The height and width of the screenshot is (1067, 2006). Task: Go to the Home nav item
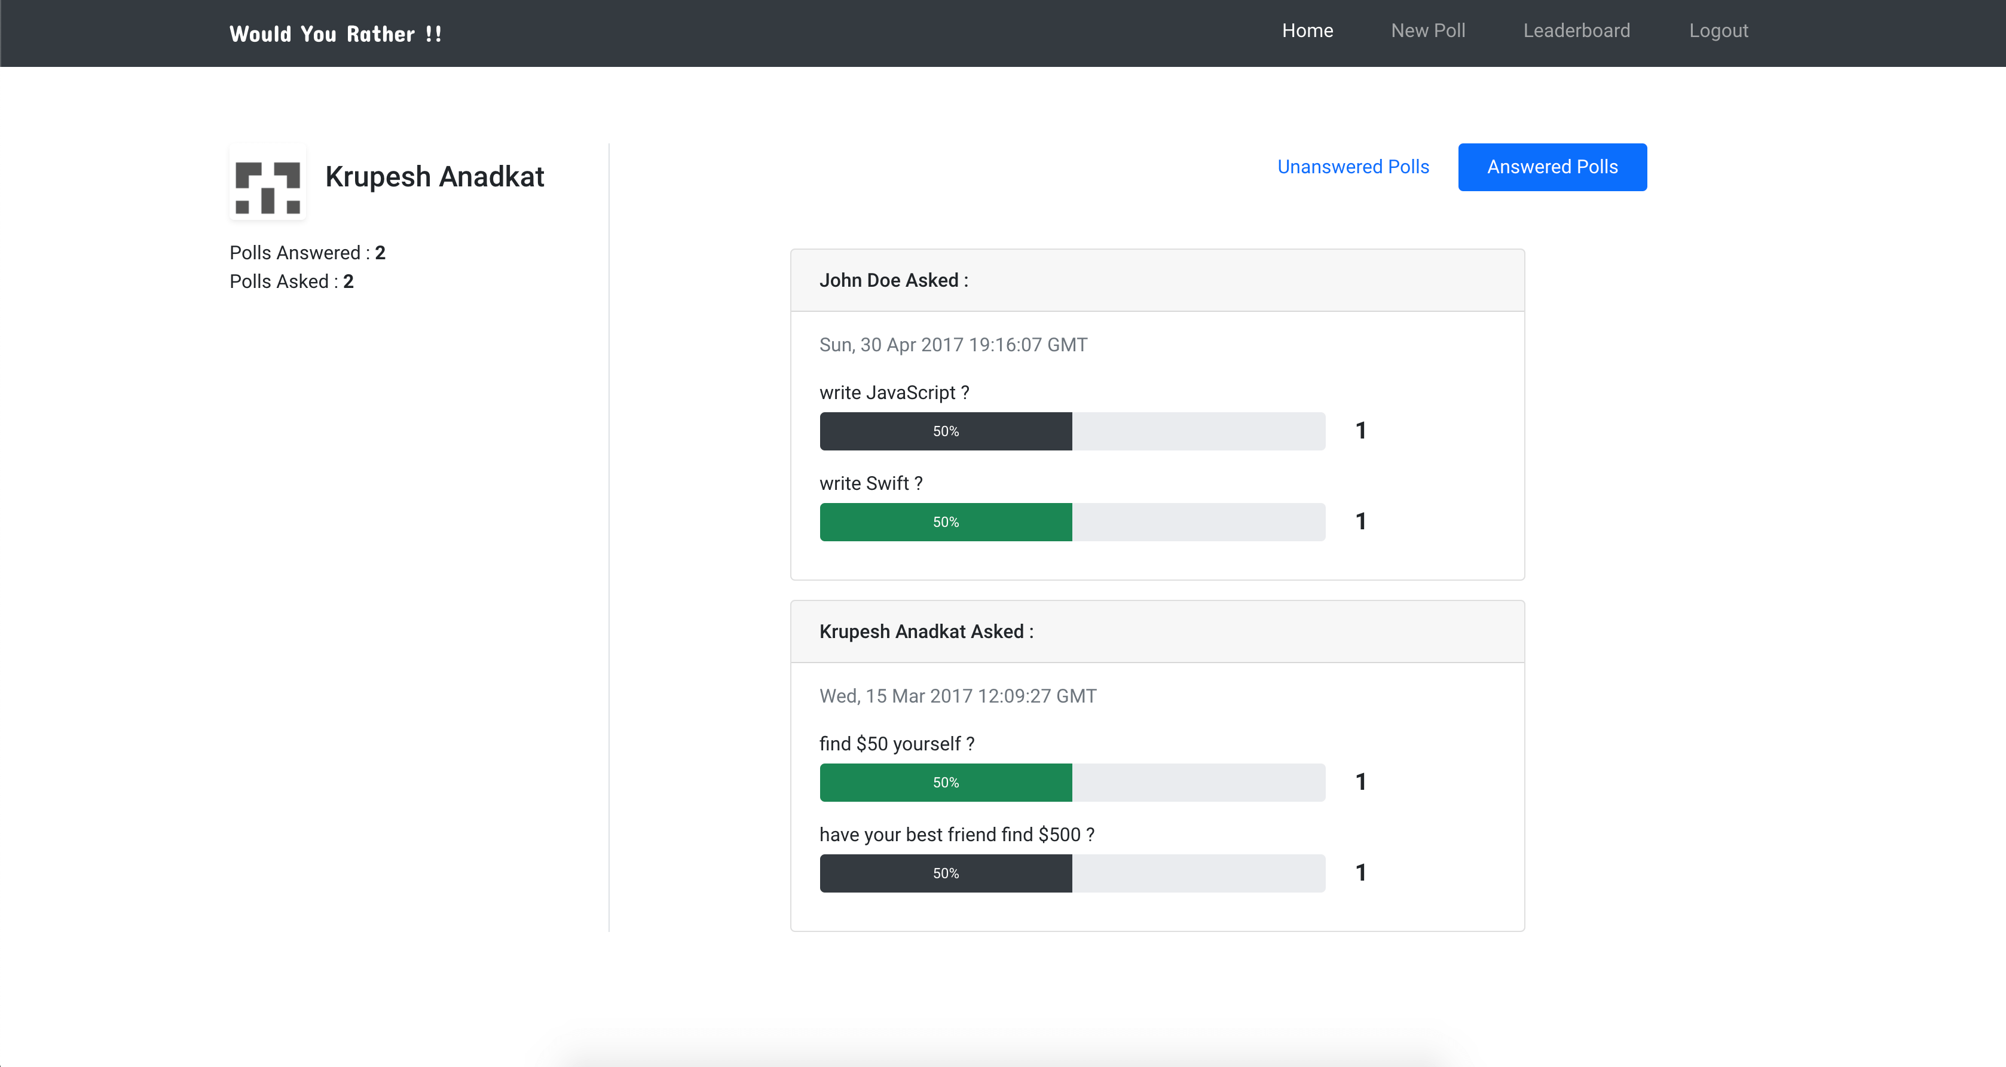pos(1307,31)
